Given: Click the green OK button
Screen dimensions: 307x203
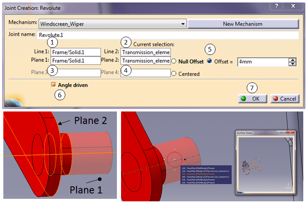Looking at the screenshot, I should tap(252, 99).
